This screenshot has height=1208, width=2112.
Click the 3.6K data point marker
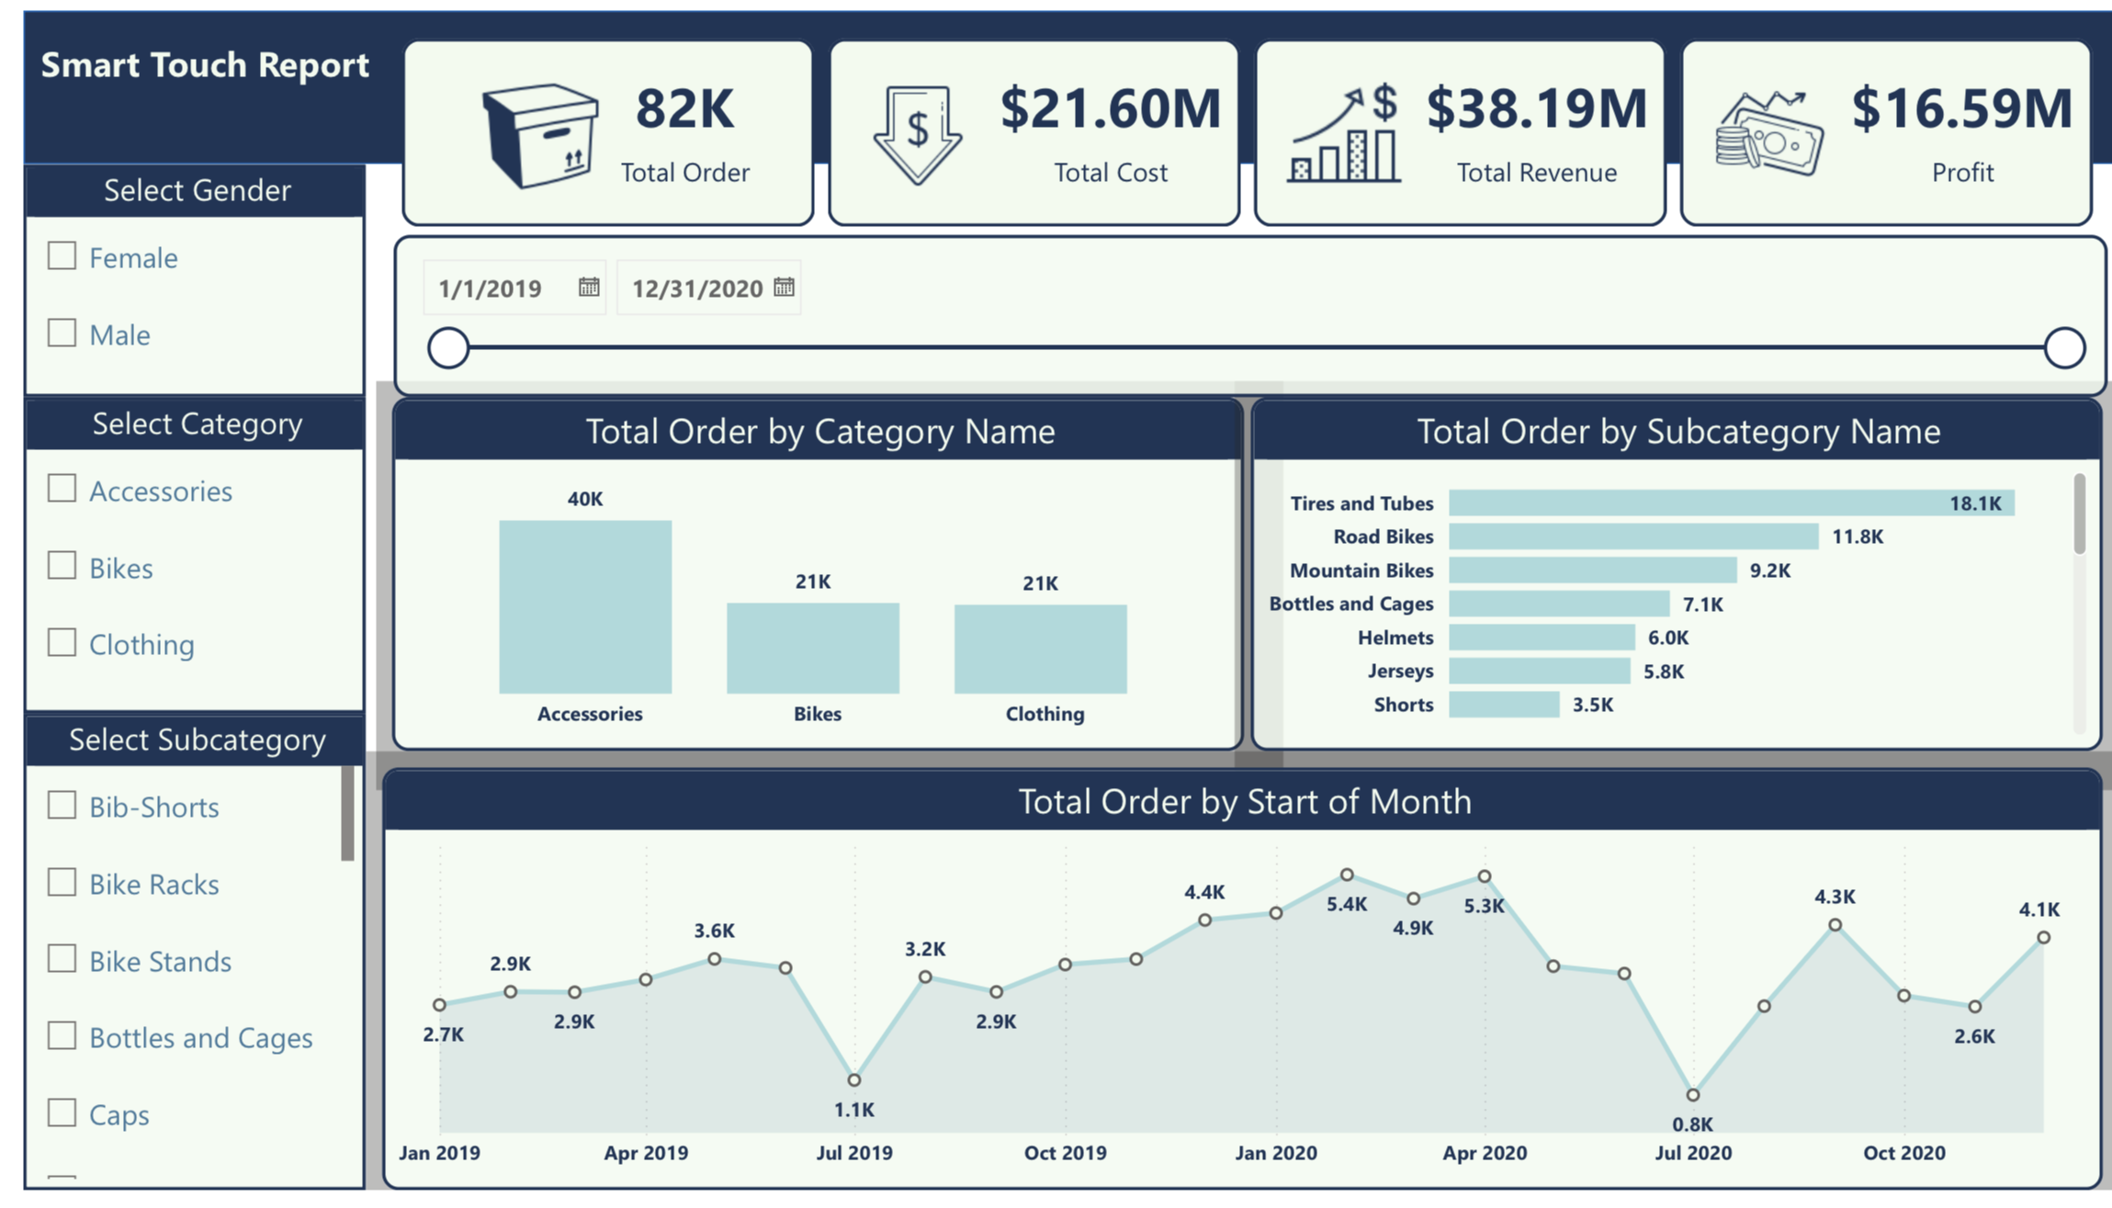point(715,959)
